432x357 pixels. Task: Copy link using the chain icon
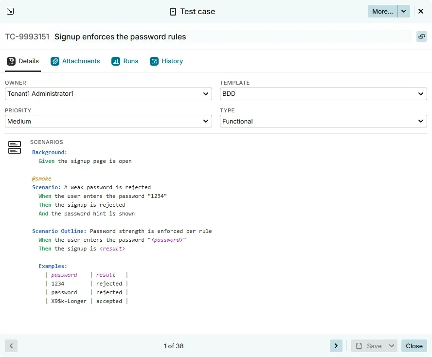[421, 36]
